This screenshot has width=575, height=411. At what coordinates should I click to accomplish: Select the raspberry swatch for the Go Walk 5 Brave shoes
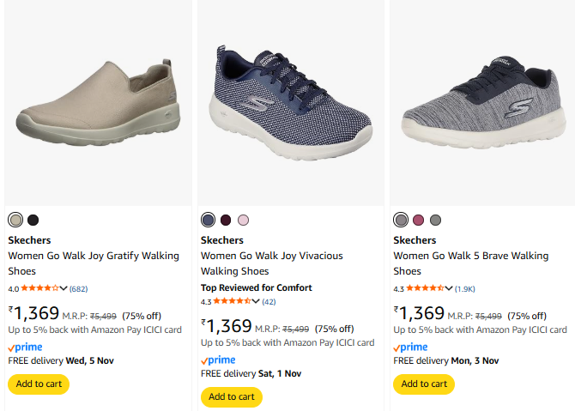point(418,220)
